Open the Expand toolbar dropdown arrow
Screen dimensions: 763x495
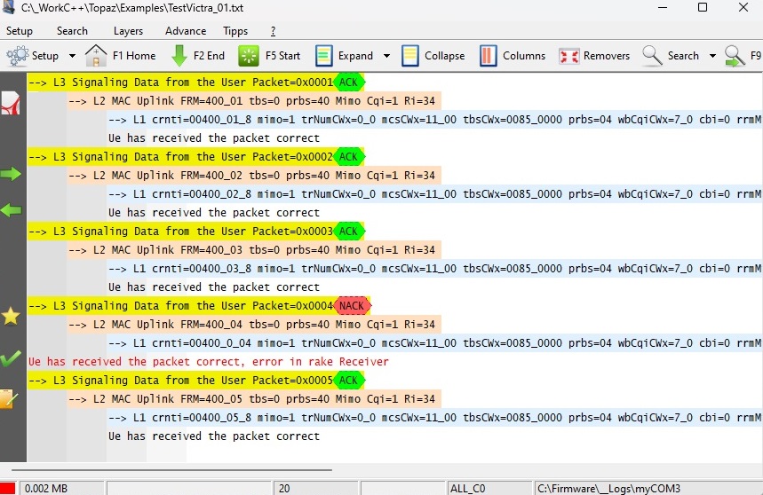coord(386,56)
